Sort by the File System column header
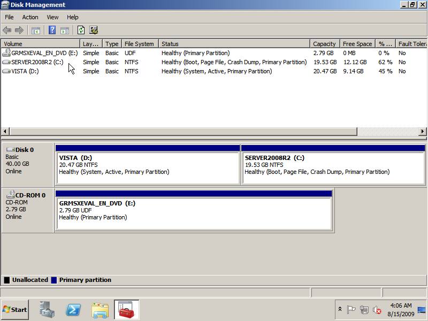Image resolution: width=428 pixels, height=321 pixels. coord(140,44)
